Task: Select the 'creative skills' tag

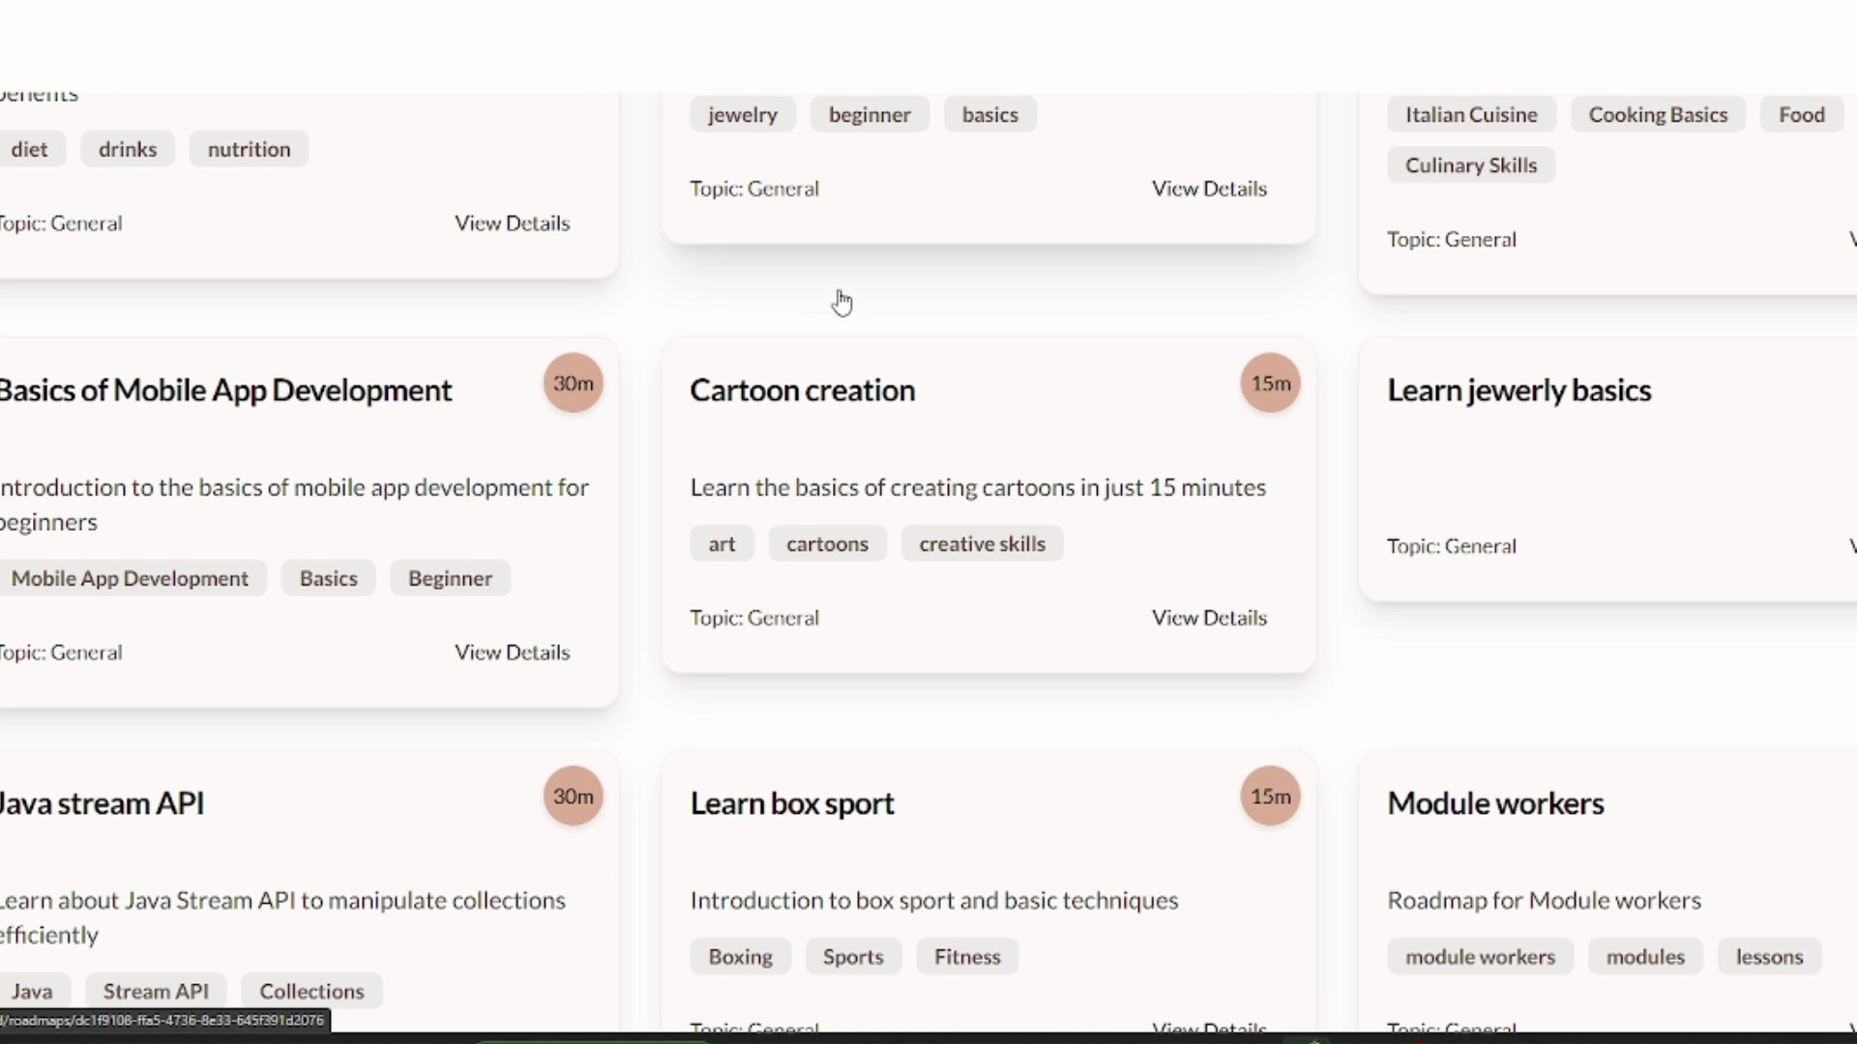Action: [982, 543]
